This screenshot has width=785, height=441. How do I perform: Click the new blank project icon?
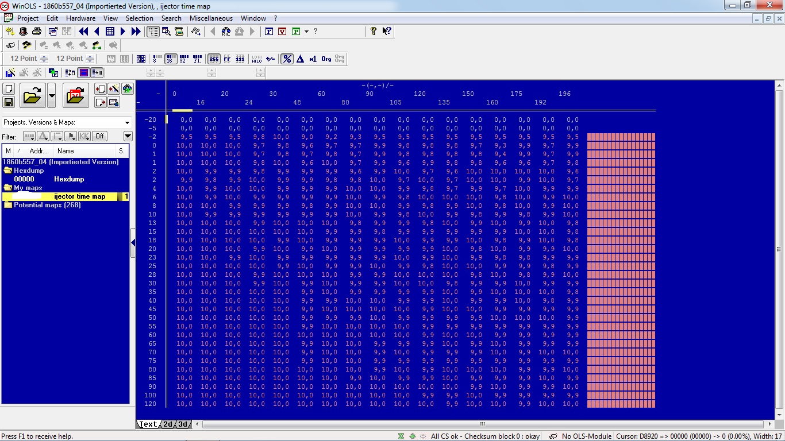tap(9, 89)
